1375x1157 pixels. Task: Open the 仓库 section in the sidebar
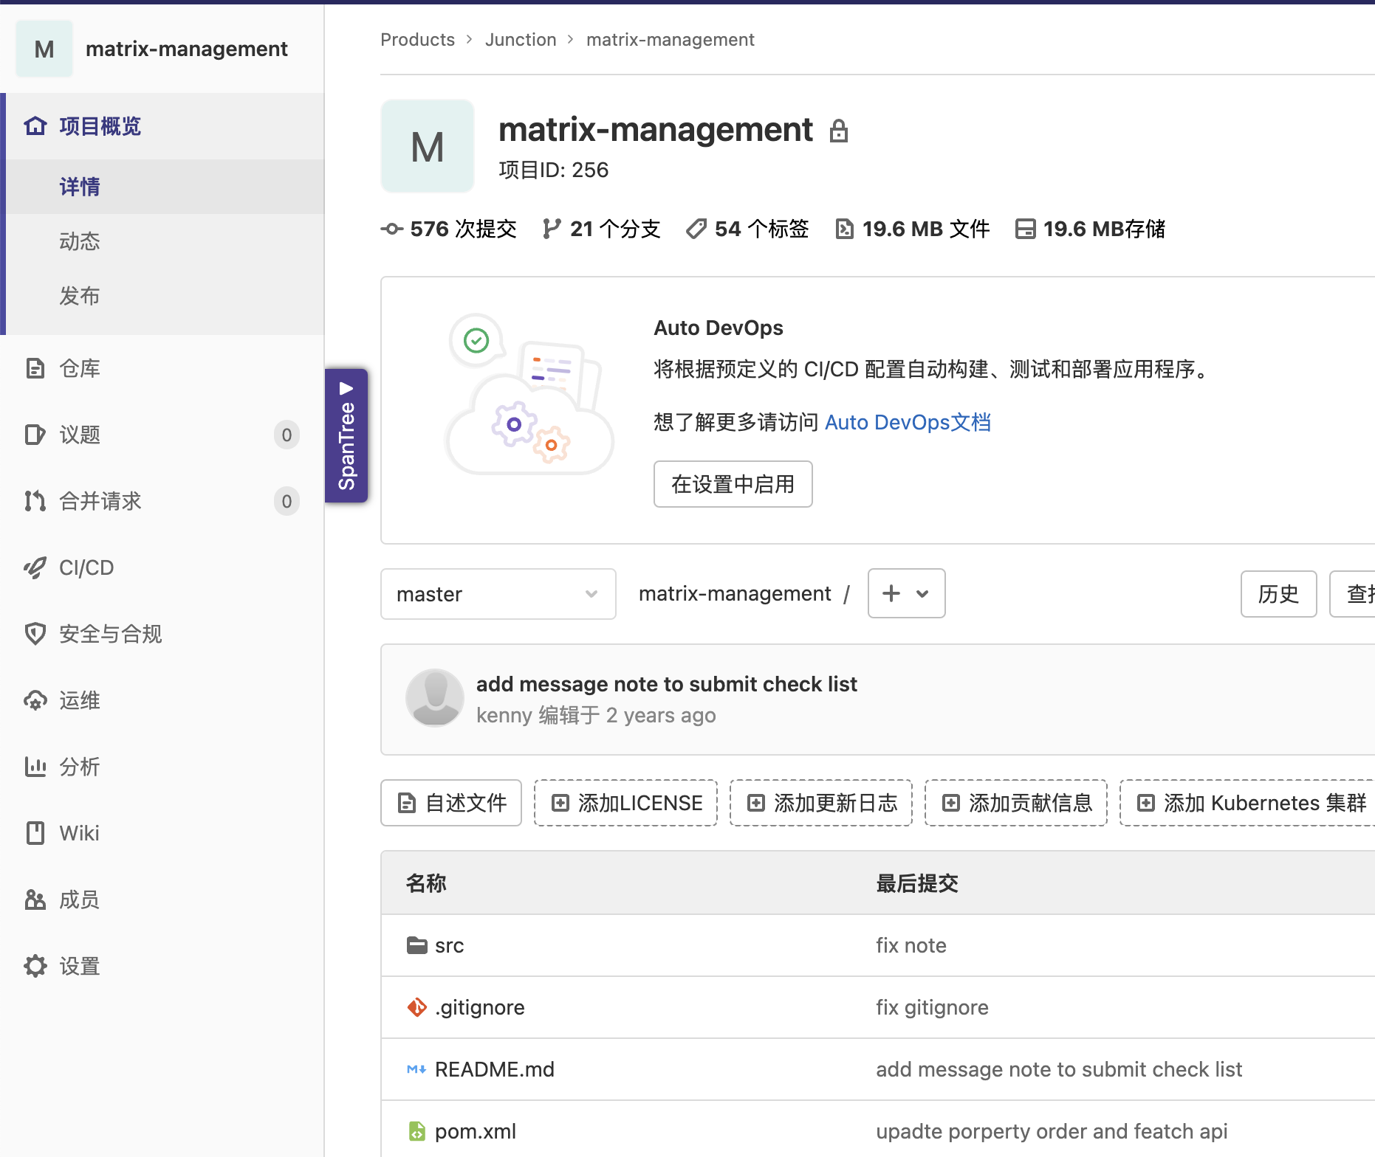tap(78, 368)
